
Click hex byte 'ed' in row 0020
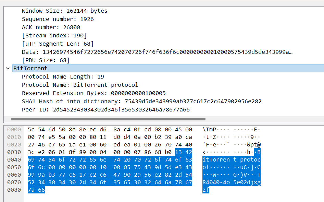tap(117, 145)
